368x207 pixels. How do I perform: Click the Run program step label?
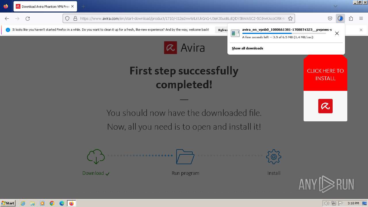[185, 173]
